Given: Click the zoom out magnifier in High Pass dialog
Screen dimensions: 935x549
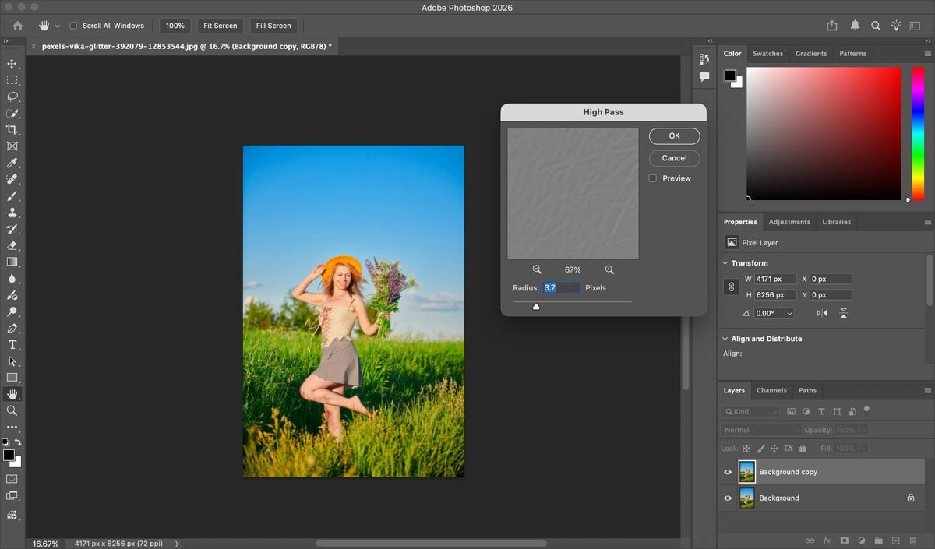Looking at the screenshot, I should (x=538, y=269).
